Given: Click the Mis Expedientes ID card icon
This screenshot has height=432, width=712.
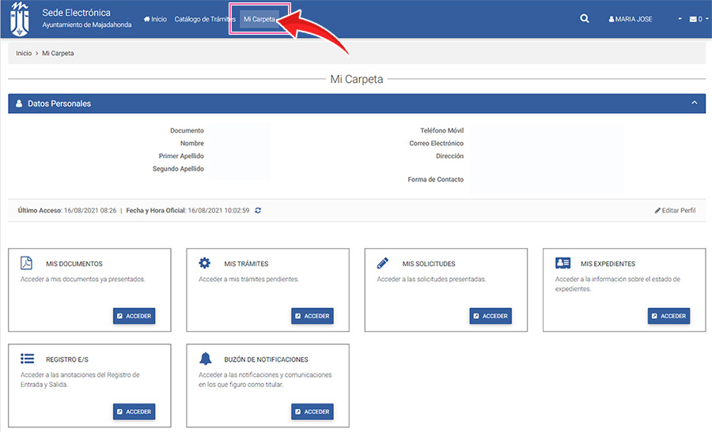Looking at the screenshot, I should click(562, 264).
